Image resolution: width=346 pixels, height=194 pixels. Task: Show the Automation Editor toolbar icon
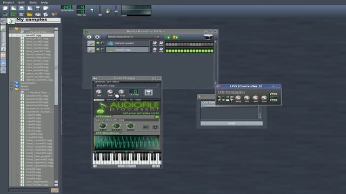pos(30,15)
